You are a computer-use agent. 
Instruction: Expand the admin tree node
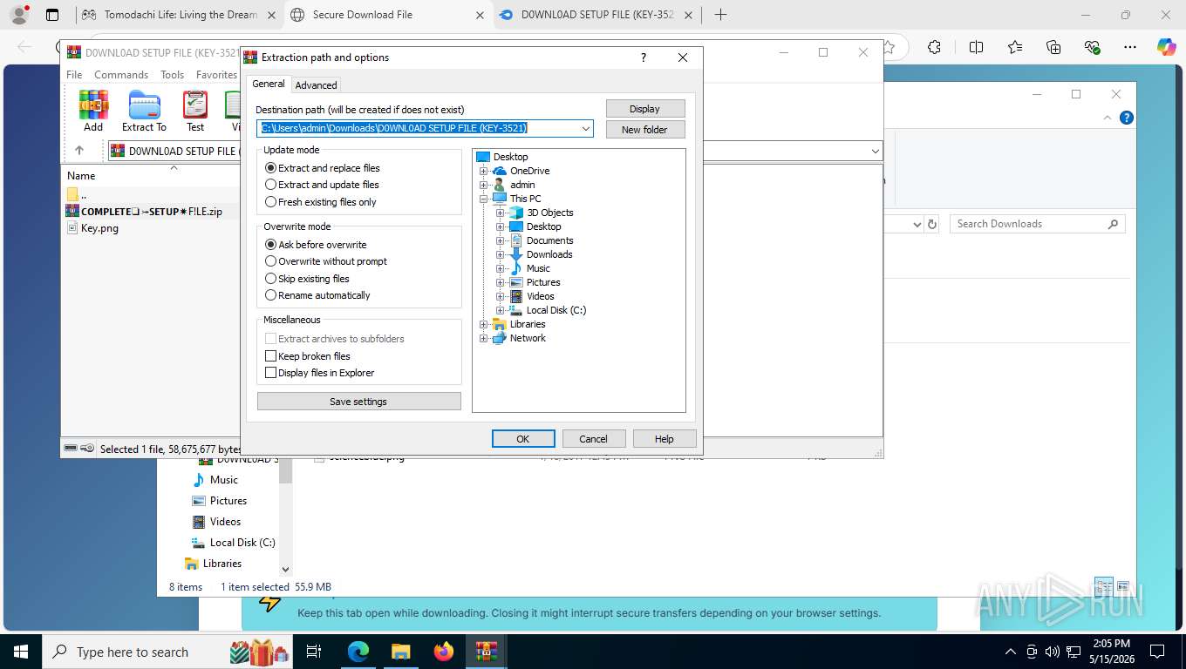[483, 185]
